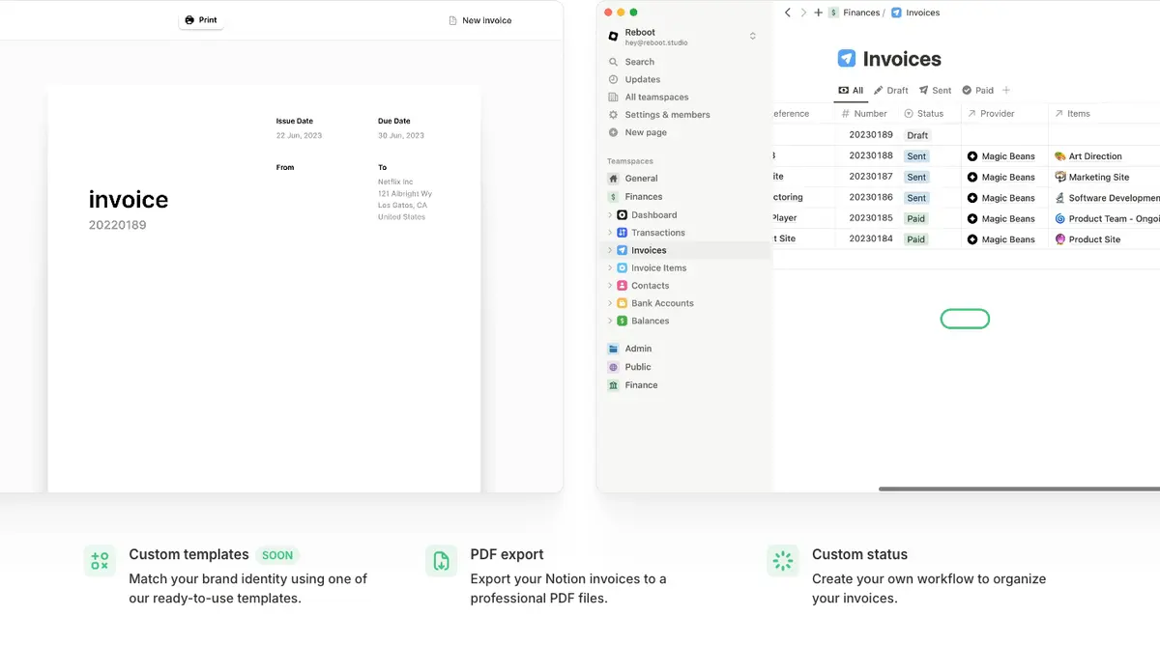Click the Custom status feature icon

(783, 561)
